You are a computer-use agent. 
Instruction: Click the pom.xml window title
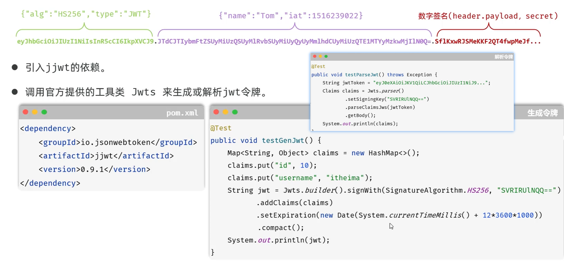pyautogui.click(x=182, y=113)
